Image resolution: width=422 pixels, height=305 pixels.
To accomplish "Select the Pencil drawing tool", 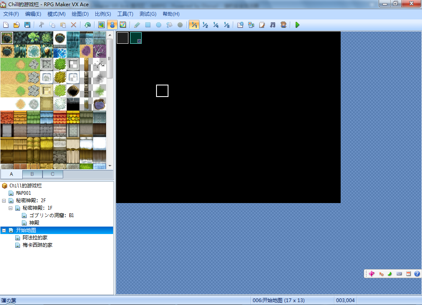I will tap(137, 25).
